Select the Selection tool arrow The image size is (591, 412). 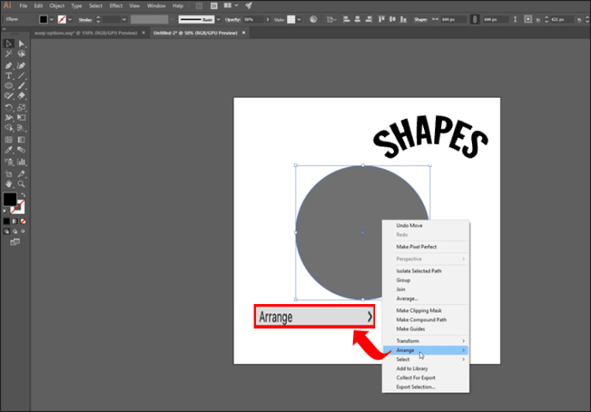tap(8, 43)
